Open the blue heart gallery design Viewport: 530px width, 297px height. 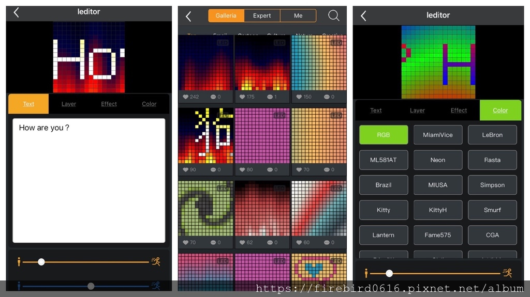pyautogui.click(x=319, y=272)
